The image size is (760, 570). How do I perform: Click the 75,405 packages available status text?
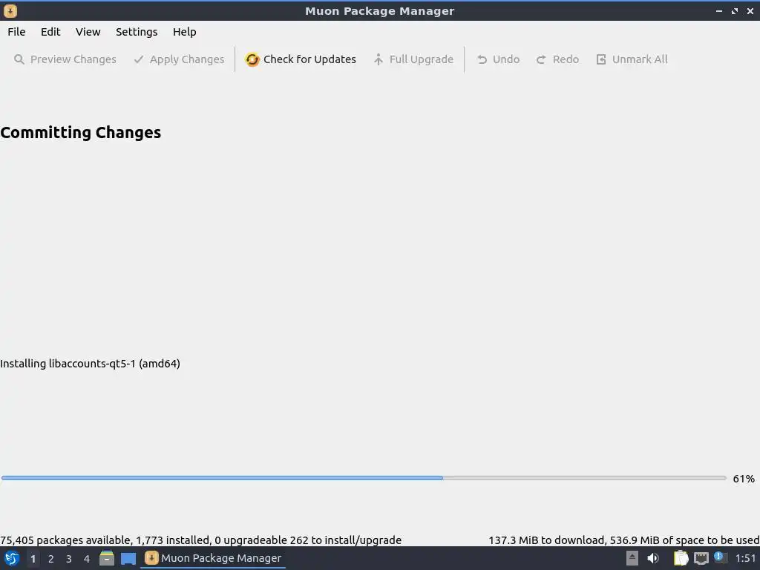[200, 540]
